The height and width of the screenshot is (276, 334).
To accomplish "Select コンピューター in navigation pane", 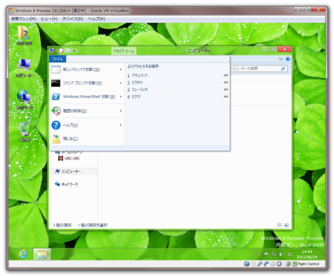I will (x=68, y=171).
